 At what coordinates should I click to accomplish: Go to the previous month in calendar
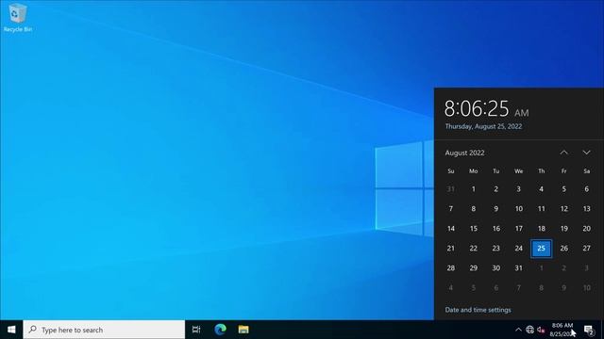563,153
